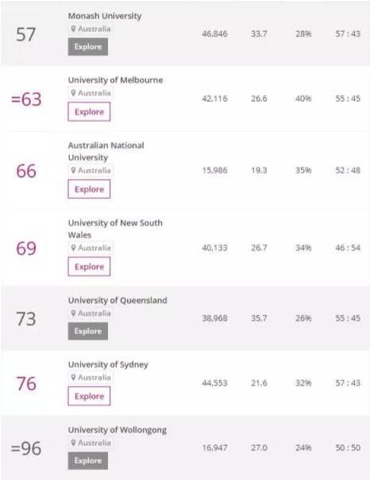
Task: Click location pin under University of New South Wales
Action: [73, 248]
